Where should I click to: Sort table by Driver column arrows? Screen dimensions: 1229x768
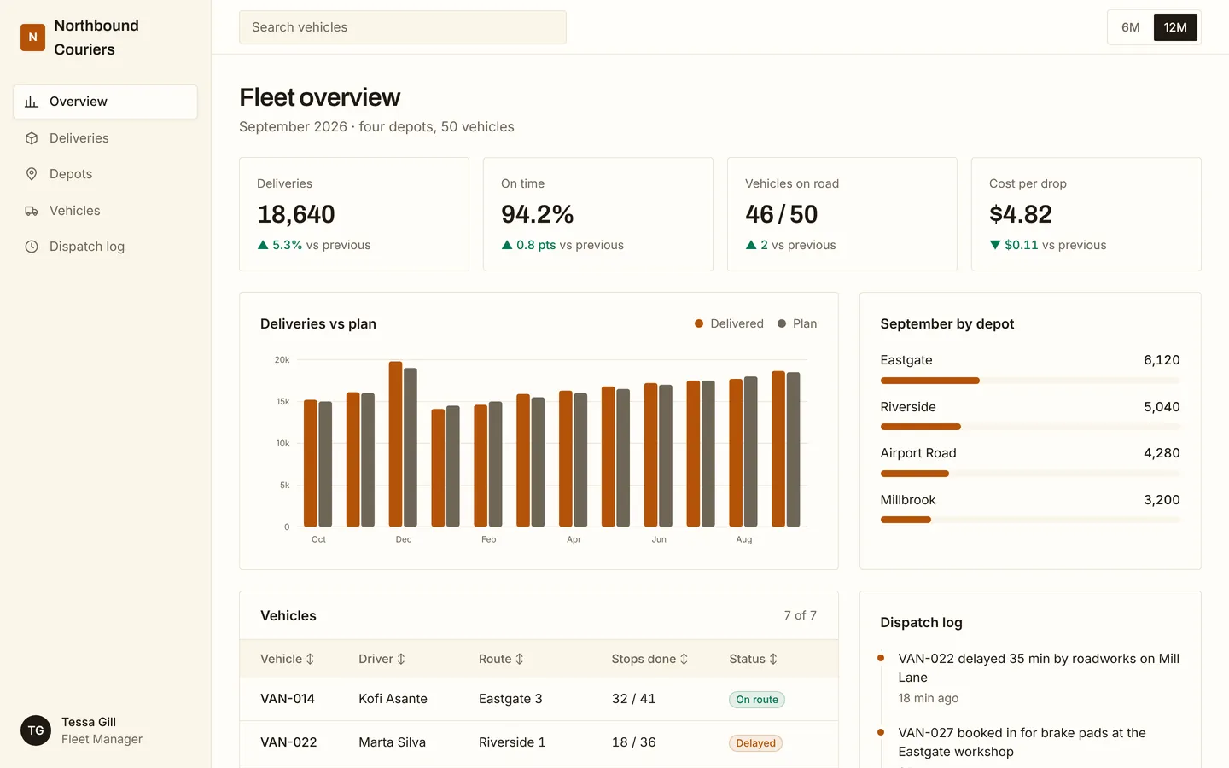[x=401, y=659]
